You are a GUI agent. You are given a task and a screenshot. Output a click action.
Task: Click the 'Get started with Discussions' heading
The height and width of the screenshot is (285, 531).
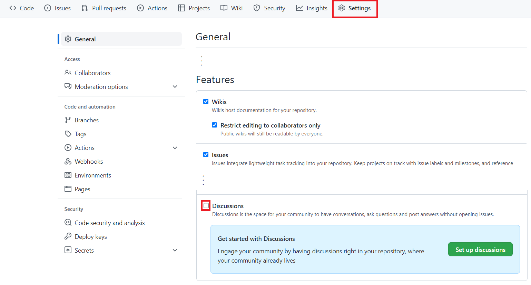click(x=256, y=238)
